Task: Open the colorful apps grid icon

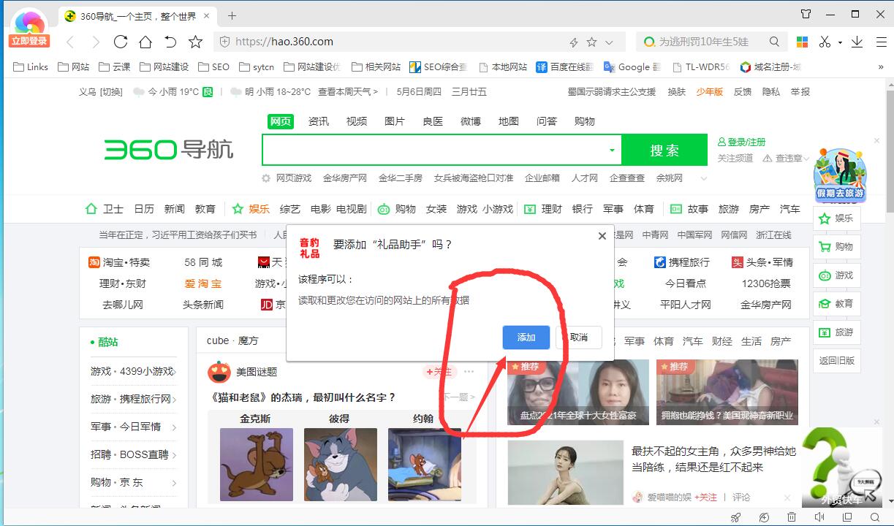Action: (x=802, y=42)
